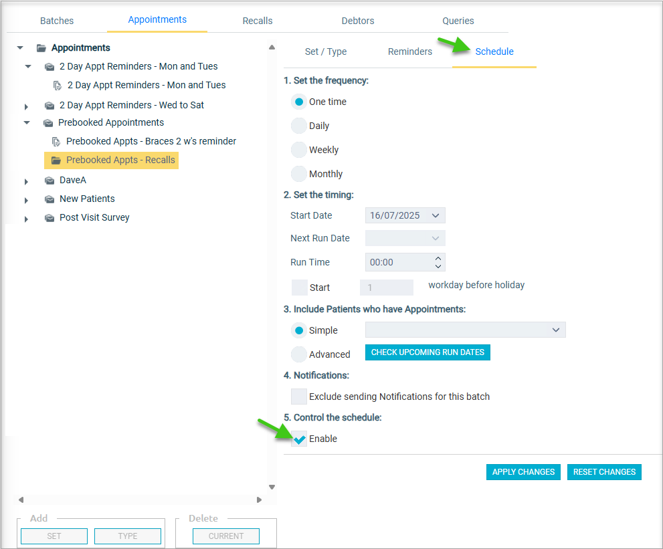
Task: Switch to the Batches tab
Action: (x=57, y=21)
